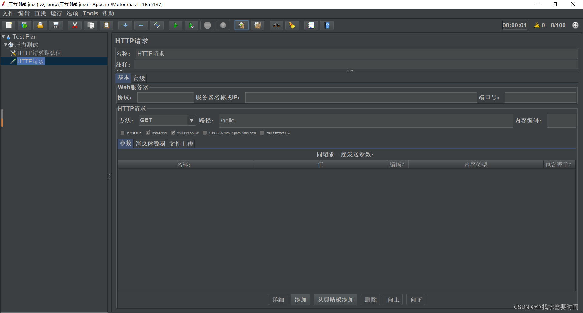
Task: Switch to the 文件上传 tab
Action: 181,144
